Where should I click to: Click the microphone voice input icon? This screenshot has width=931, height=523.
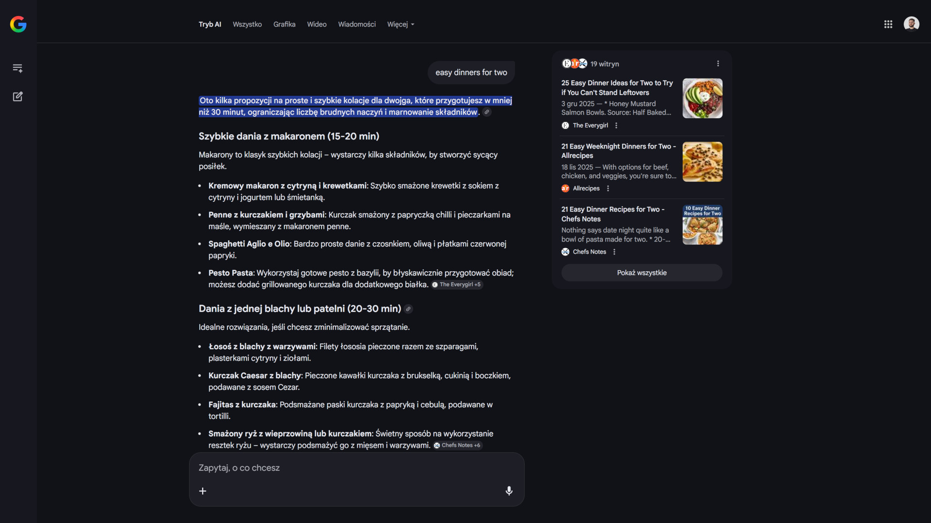[x=509, y=491]
